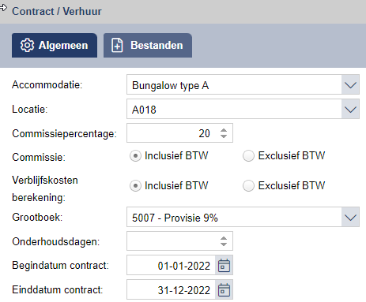This screenshot has height=302, width=366.
Task: Switch to the Bestanden tab
Action: pos(148,45)
